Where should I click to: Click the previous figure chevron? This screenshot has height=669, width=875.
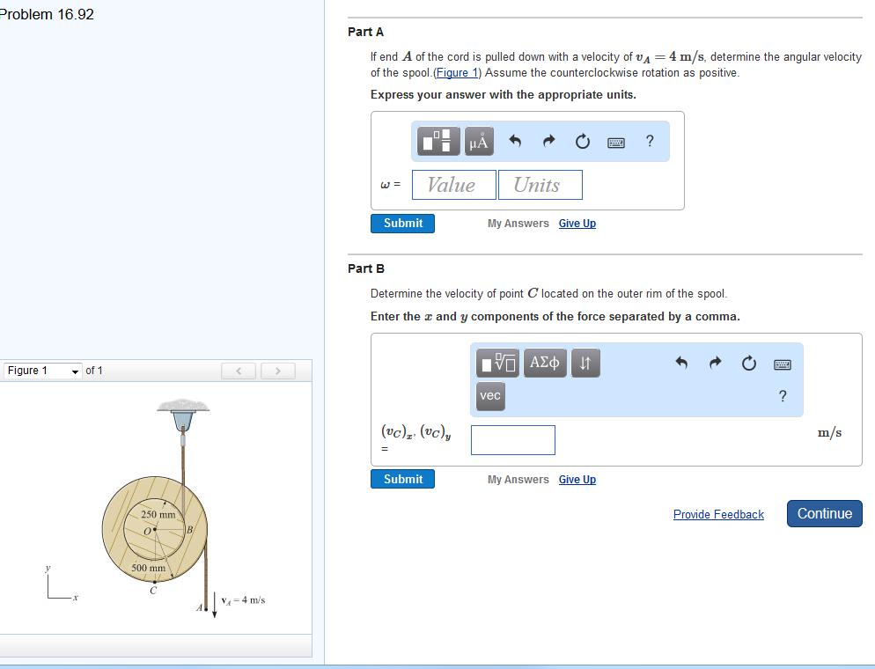pyautogui.click(x=238, y=370)
